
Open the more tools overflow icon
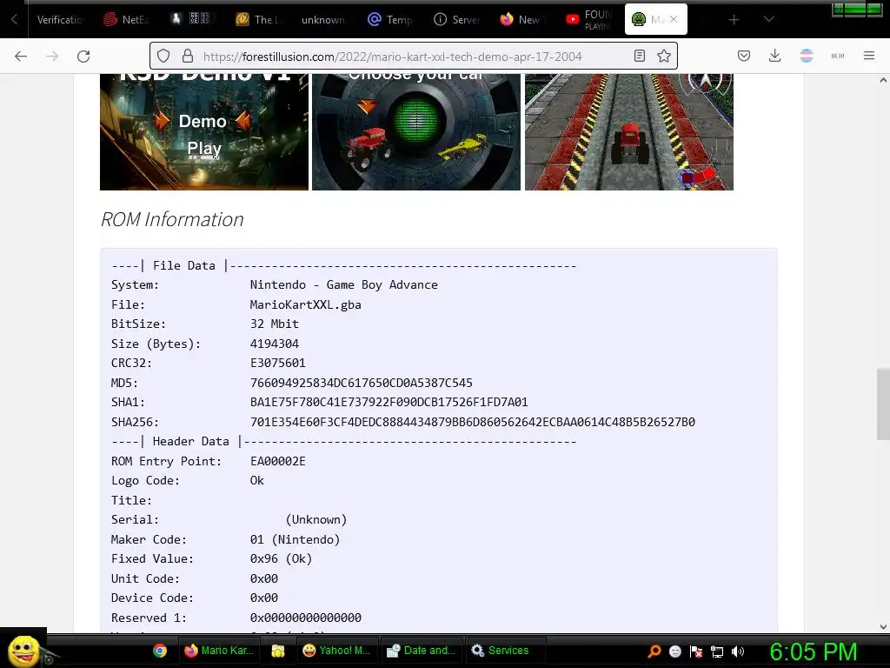838,56
